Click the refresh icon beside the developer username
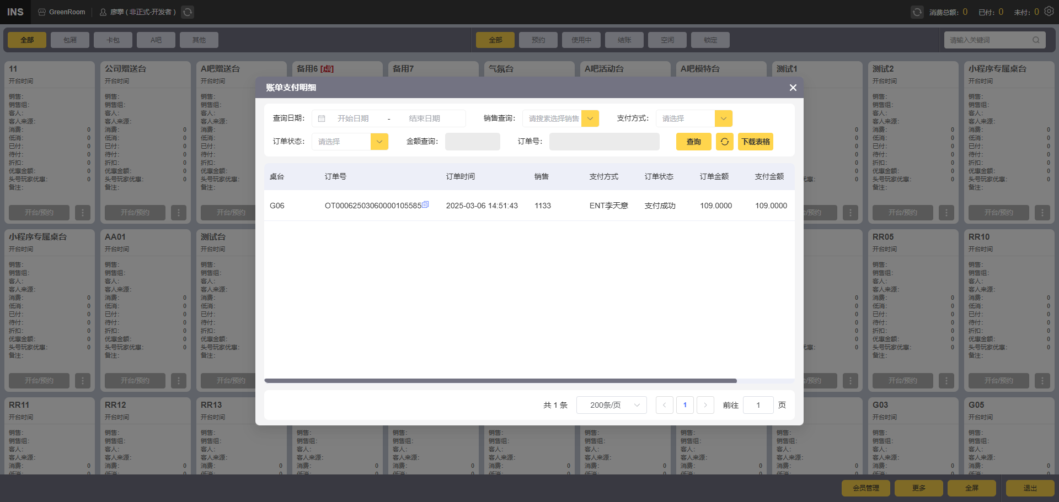The width and height of the screenshot is (1059, 502). coord(188,12)
